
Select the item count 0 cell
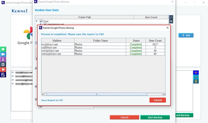click(x=155, y=48)
